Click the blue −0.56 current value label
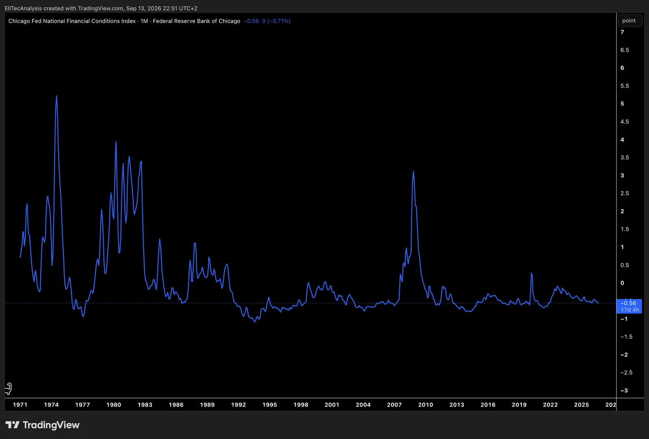Image resolution: width=649 pixels, height=439 pixels. pyautogui.click(x=629, y=303)
